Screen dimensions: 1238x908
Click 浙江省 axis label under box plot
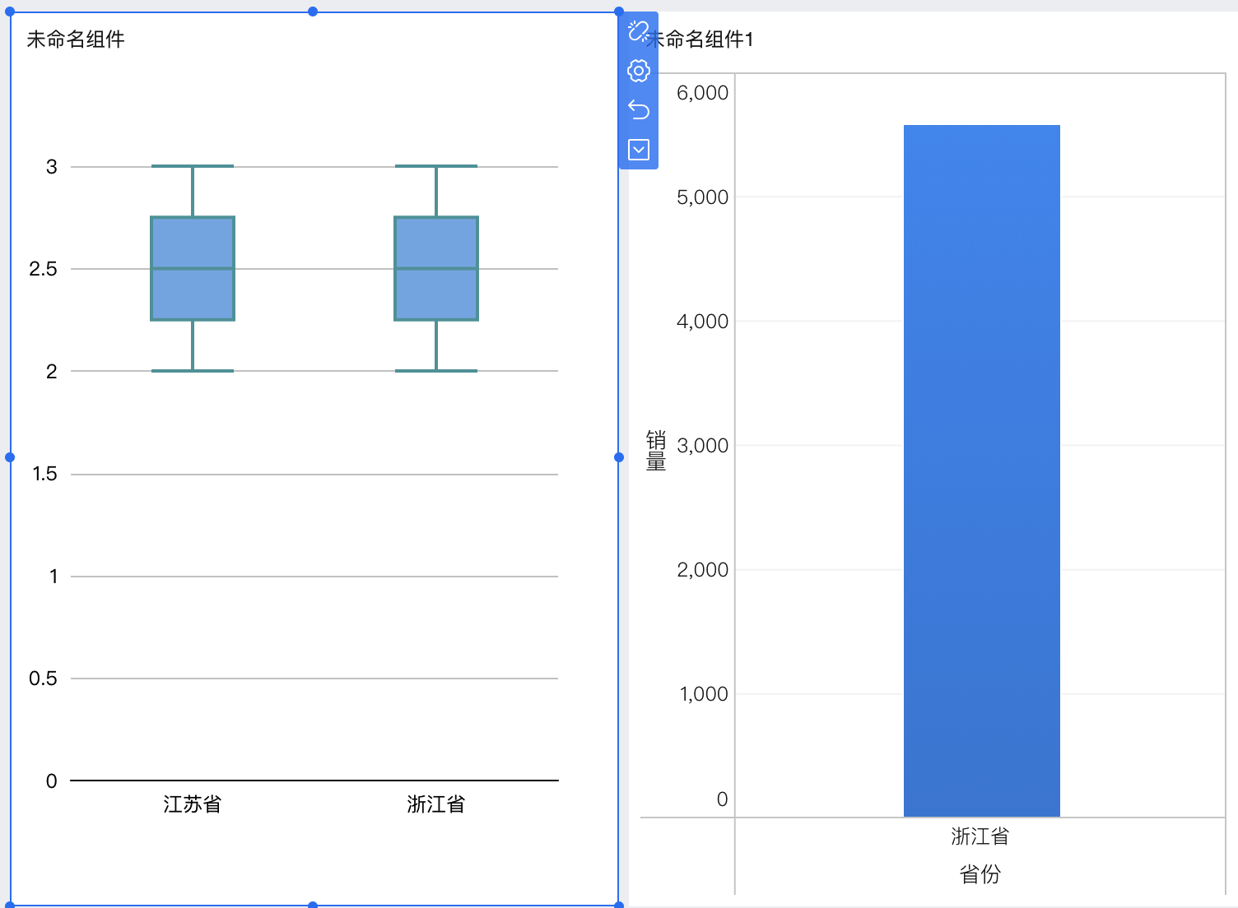tap(436, 804)
